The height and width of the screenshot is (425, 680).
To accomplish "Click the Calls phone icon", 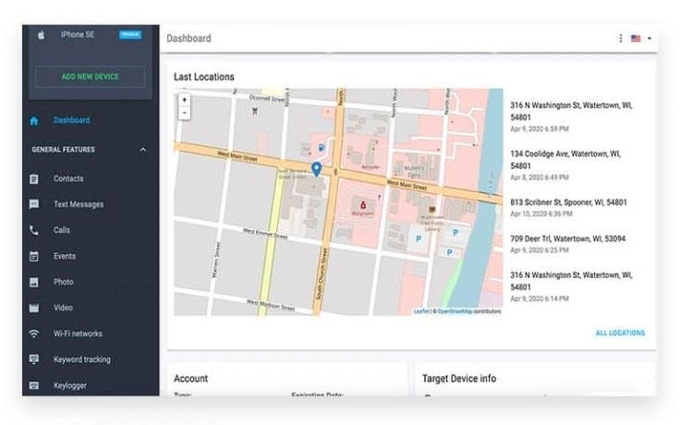I will pos(34,230).
